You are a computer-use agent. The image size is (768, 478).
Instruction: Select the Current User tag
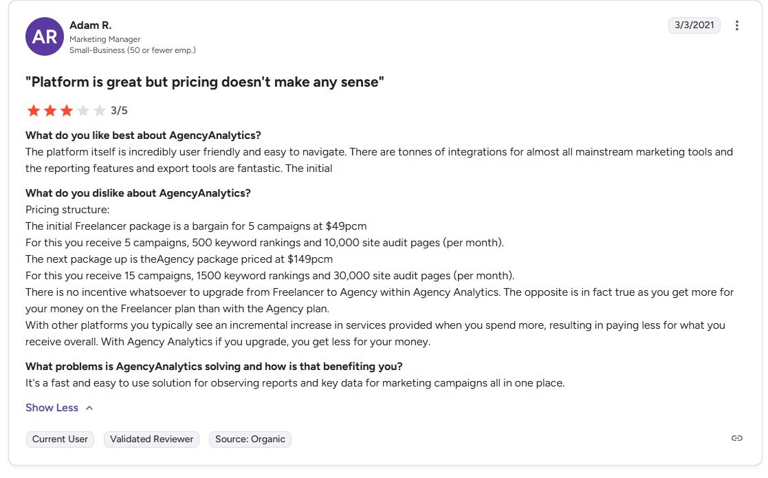[61, 439]
